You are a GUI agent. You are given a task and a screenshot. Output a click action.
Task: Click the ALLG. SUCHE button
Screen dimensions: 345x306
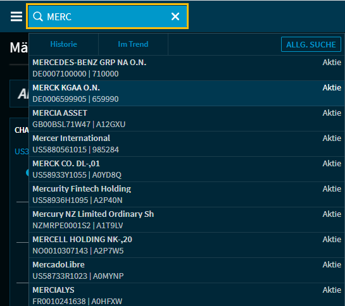(x=311, y=45)
